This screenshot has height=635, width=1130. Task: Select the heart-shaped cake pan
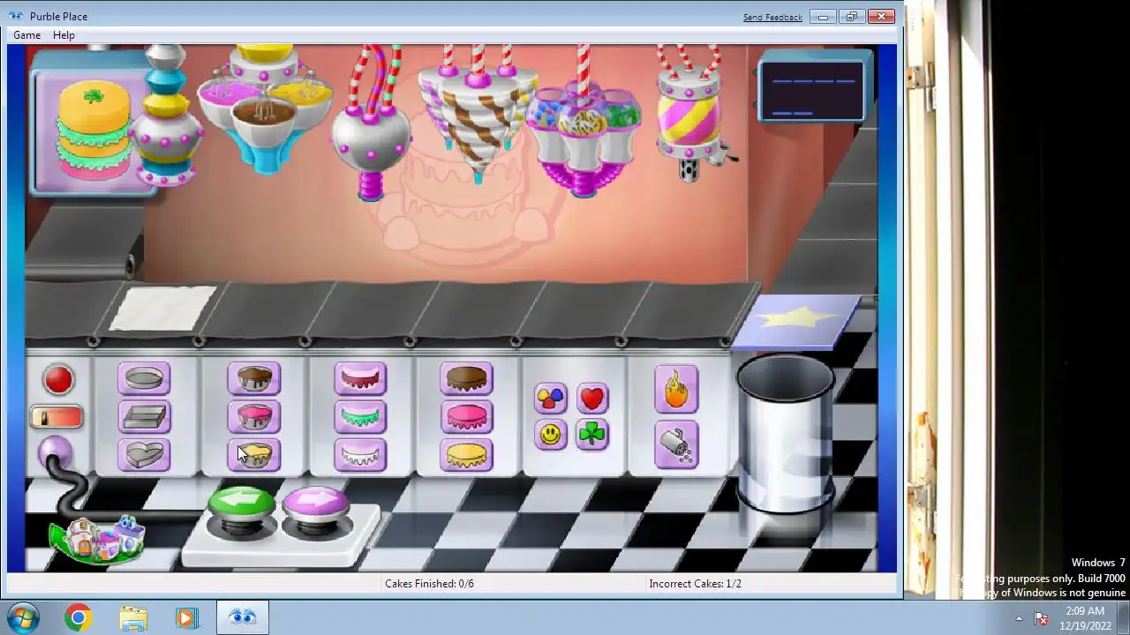click(x=144, y=455)
